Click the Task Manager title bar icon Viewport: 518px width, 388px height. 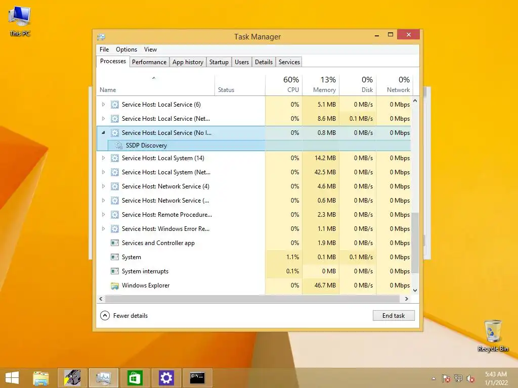point(101,37)
